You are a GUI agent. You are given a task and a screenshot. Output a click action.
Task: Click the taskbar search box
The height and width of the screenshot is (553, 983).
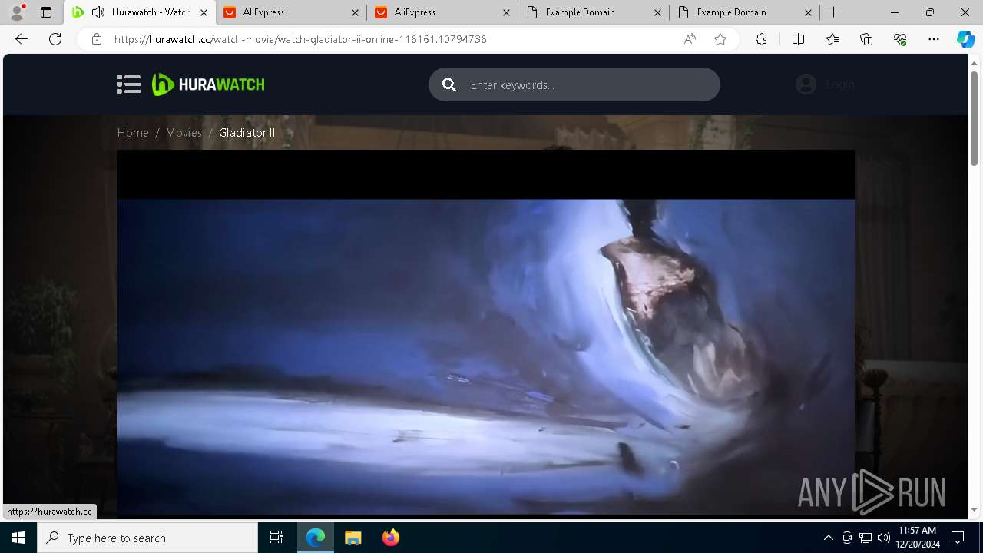(147, 538)
